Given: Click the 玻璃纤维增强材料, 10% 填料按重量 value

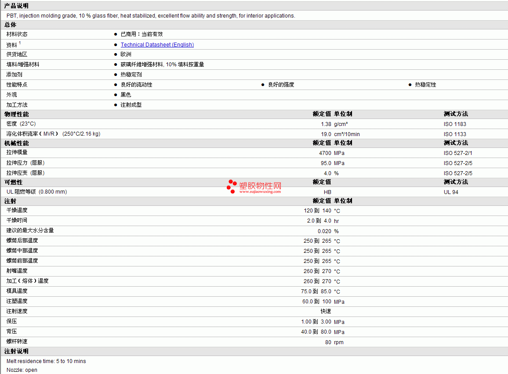Looking at the screenshot, I should 162,65.
